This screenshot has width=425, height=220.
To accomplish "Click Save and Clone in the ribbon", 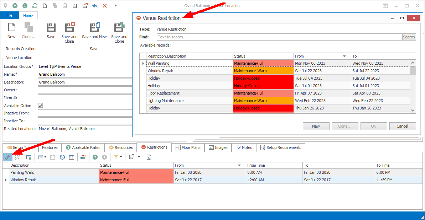I will click(119, 33).
